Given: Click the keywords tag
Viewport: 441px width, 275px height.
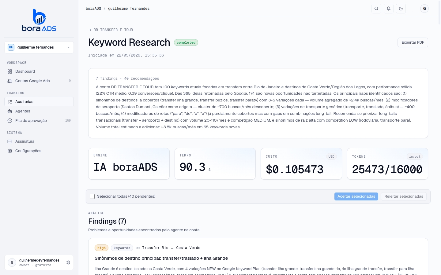Looking at the screenshot, I should [x=122, y=248].
